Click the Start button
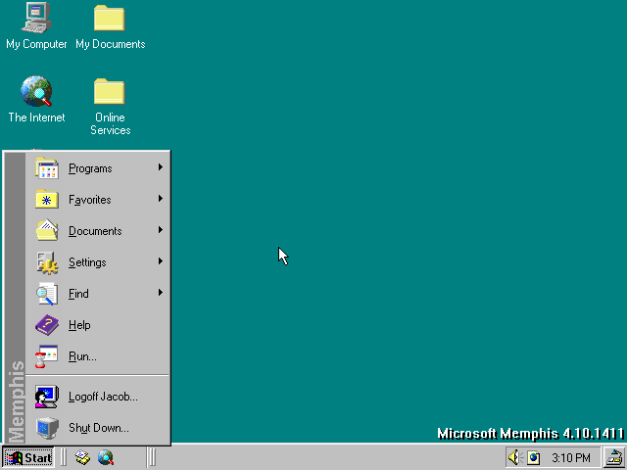Viewport: 627px width, 470px height. (28, 457)
